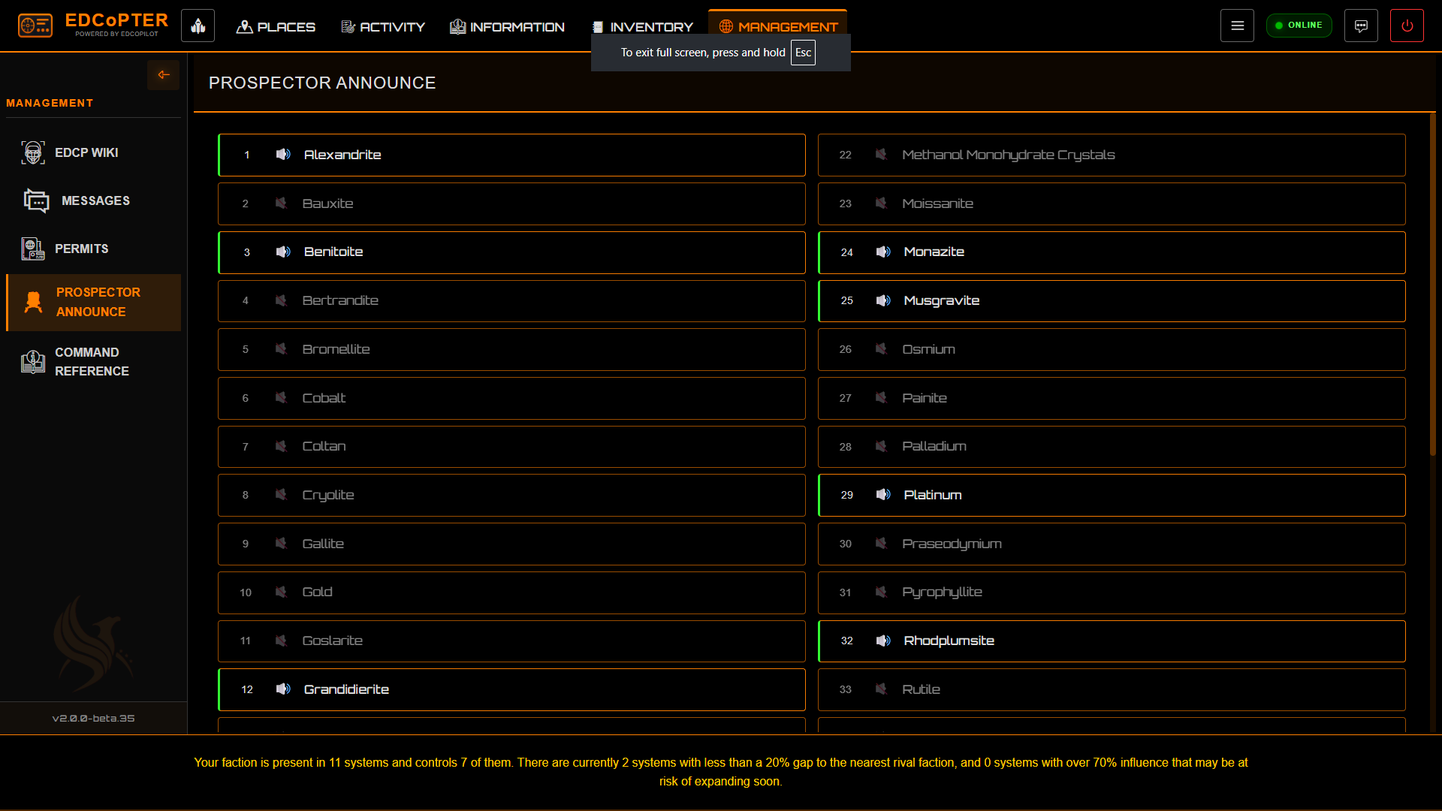This screenshot has height=811, width=1442.
Task: Open the hamburger menu
Action: [x=1237, y=25]
